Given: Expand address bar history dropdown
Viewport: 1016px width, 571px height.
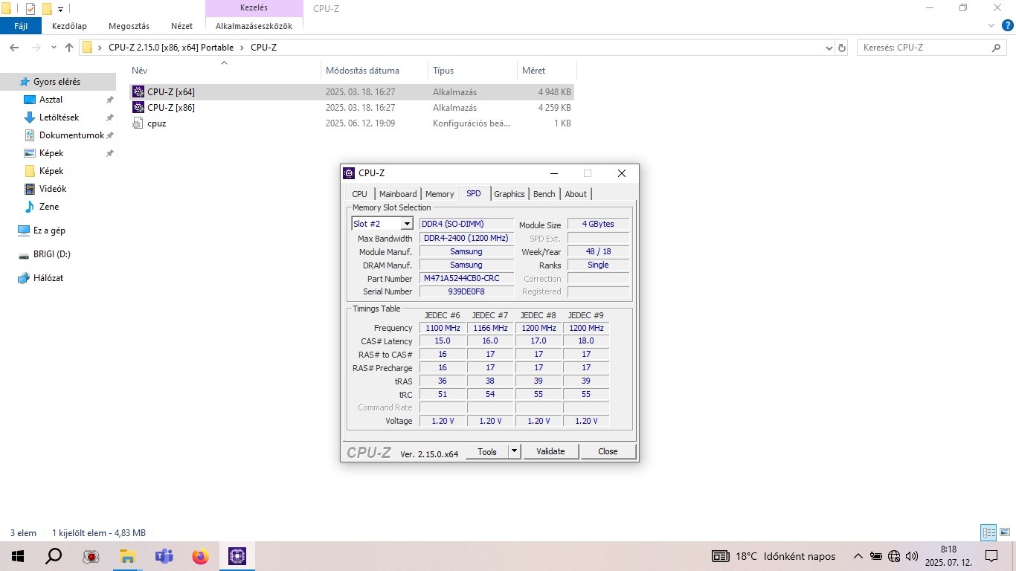Looking at the screenshot, I should click(x=829, y=48).
